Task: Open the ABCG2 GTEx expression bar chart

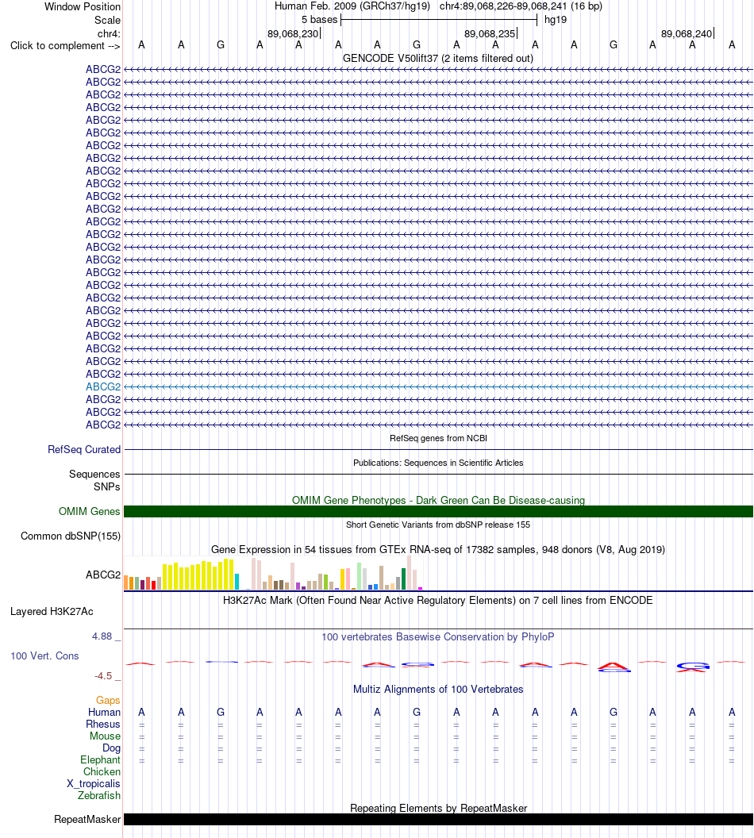Action: click(273, 573)
